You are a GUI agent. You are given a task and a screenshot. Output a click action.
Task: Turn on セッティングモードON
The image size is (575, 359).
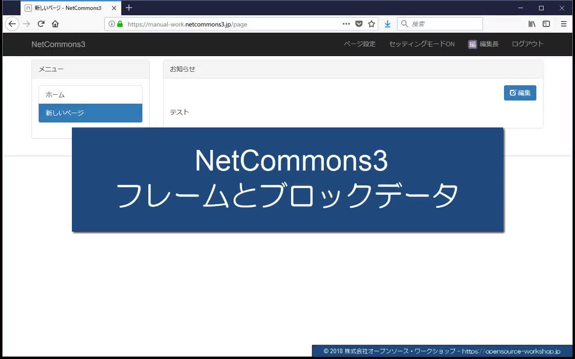(x=422, y=44)
